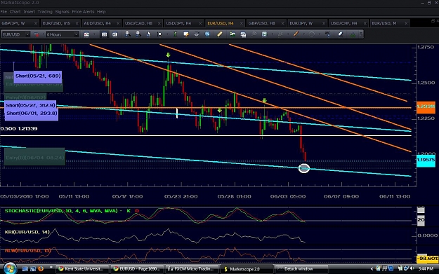The width and height of the screenshot is (439, 274).
Task: Expand arrow next to fork lines icon
Action: (288, 34)
